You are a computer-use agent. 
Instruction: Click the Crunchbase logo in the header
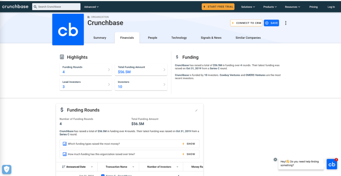click(15, 7)
